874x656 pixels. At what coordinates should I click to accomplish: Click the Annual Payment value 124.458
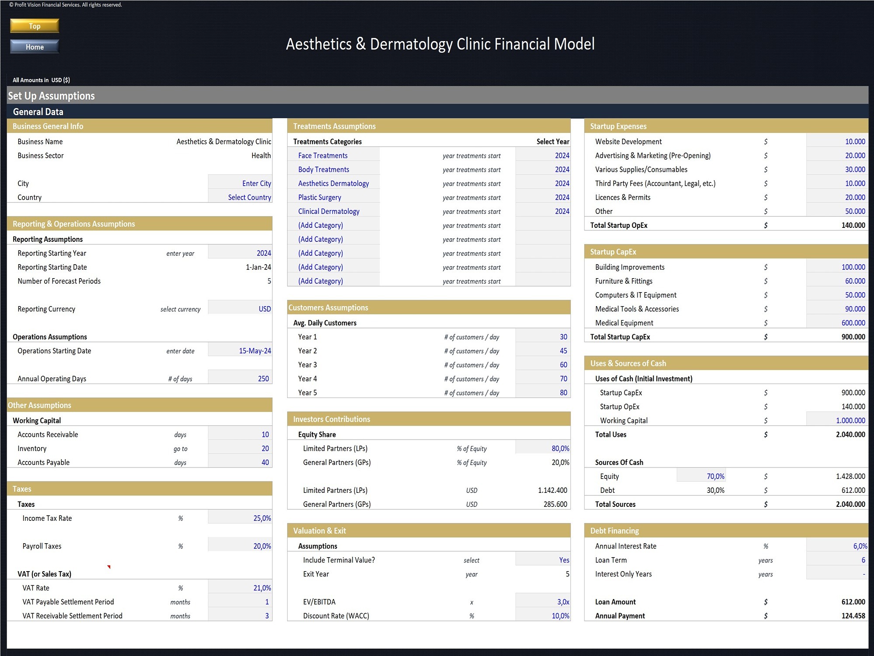pyautogui.click(x=853, y=616)
